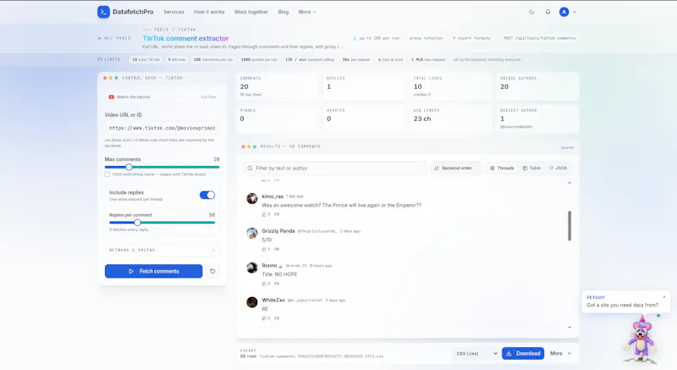Click the Busiest Author stat card
Screen dimensions: 677x370
point(537,119)
